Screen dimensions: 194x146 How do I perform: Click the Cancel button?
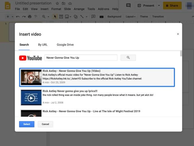(x=45, y=124)
